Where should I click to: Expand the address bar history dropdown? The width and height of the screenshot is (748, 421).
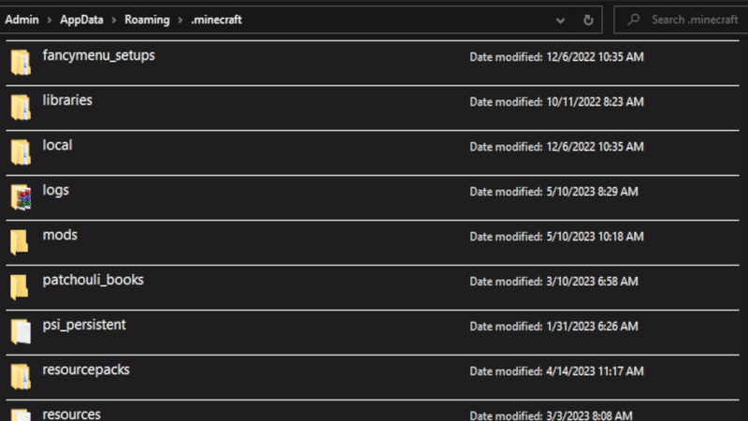(x=560, y=20)
